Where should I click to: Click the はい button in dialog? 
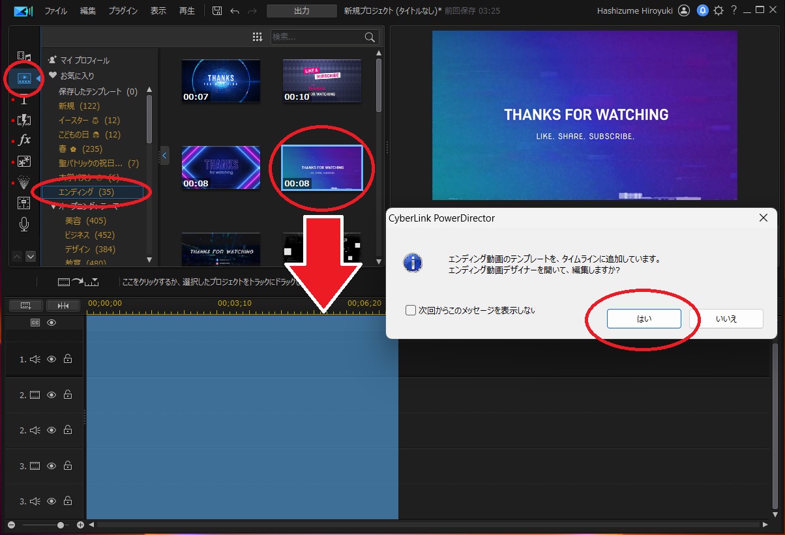[x=644, y=319]
